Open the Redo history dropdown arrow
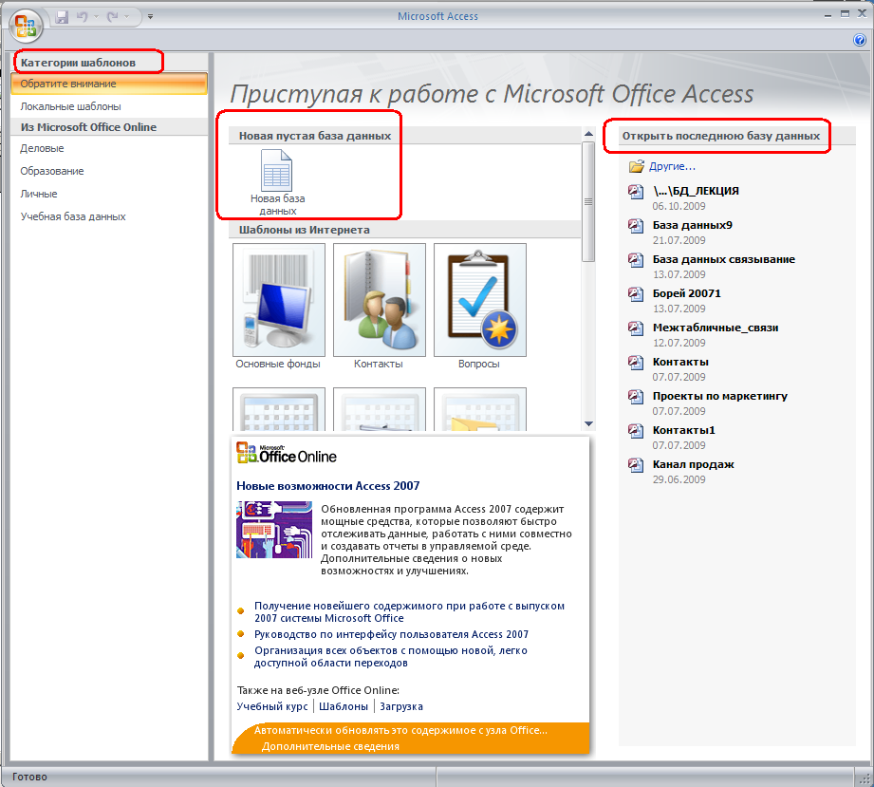Screen dimensions: 874x787 pos(127,17)
